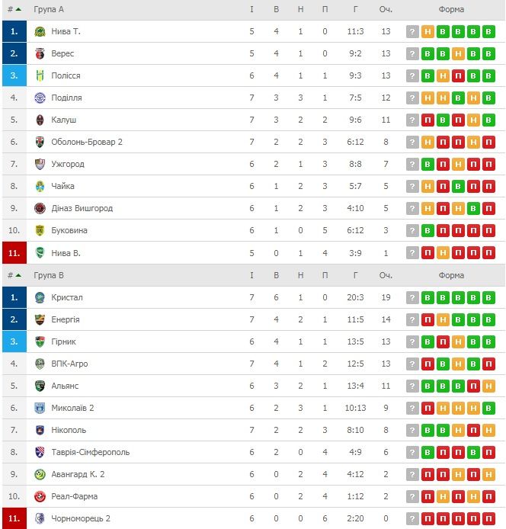Sort Група А by Оч. points column
Screen dimensions: 506x529
pos(386,9)
